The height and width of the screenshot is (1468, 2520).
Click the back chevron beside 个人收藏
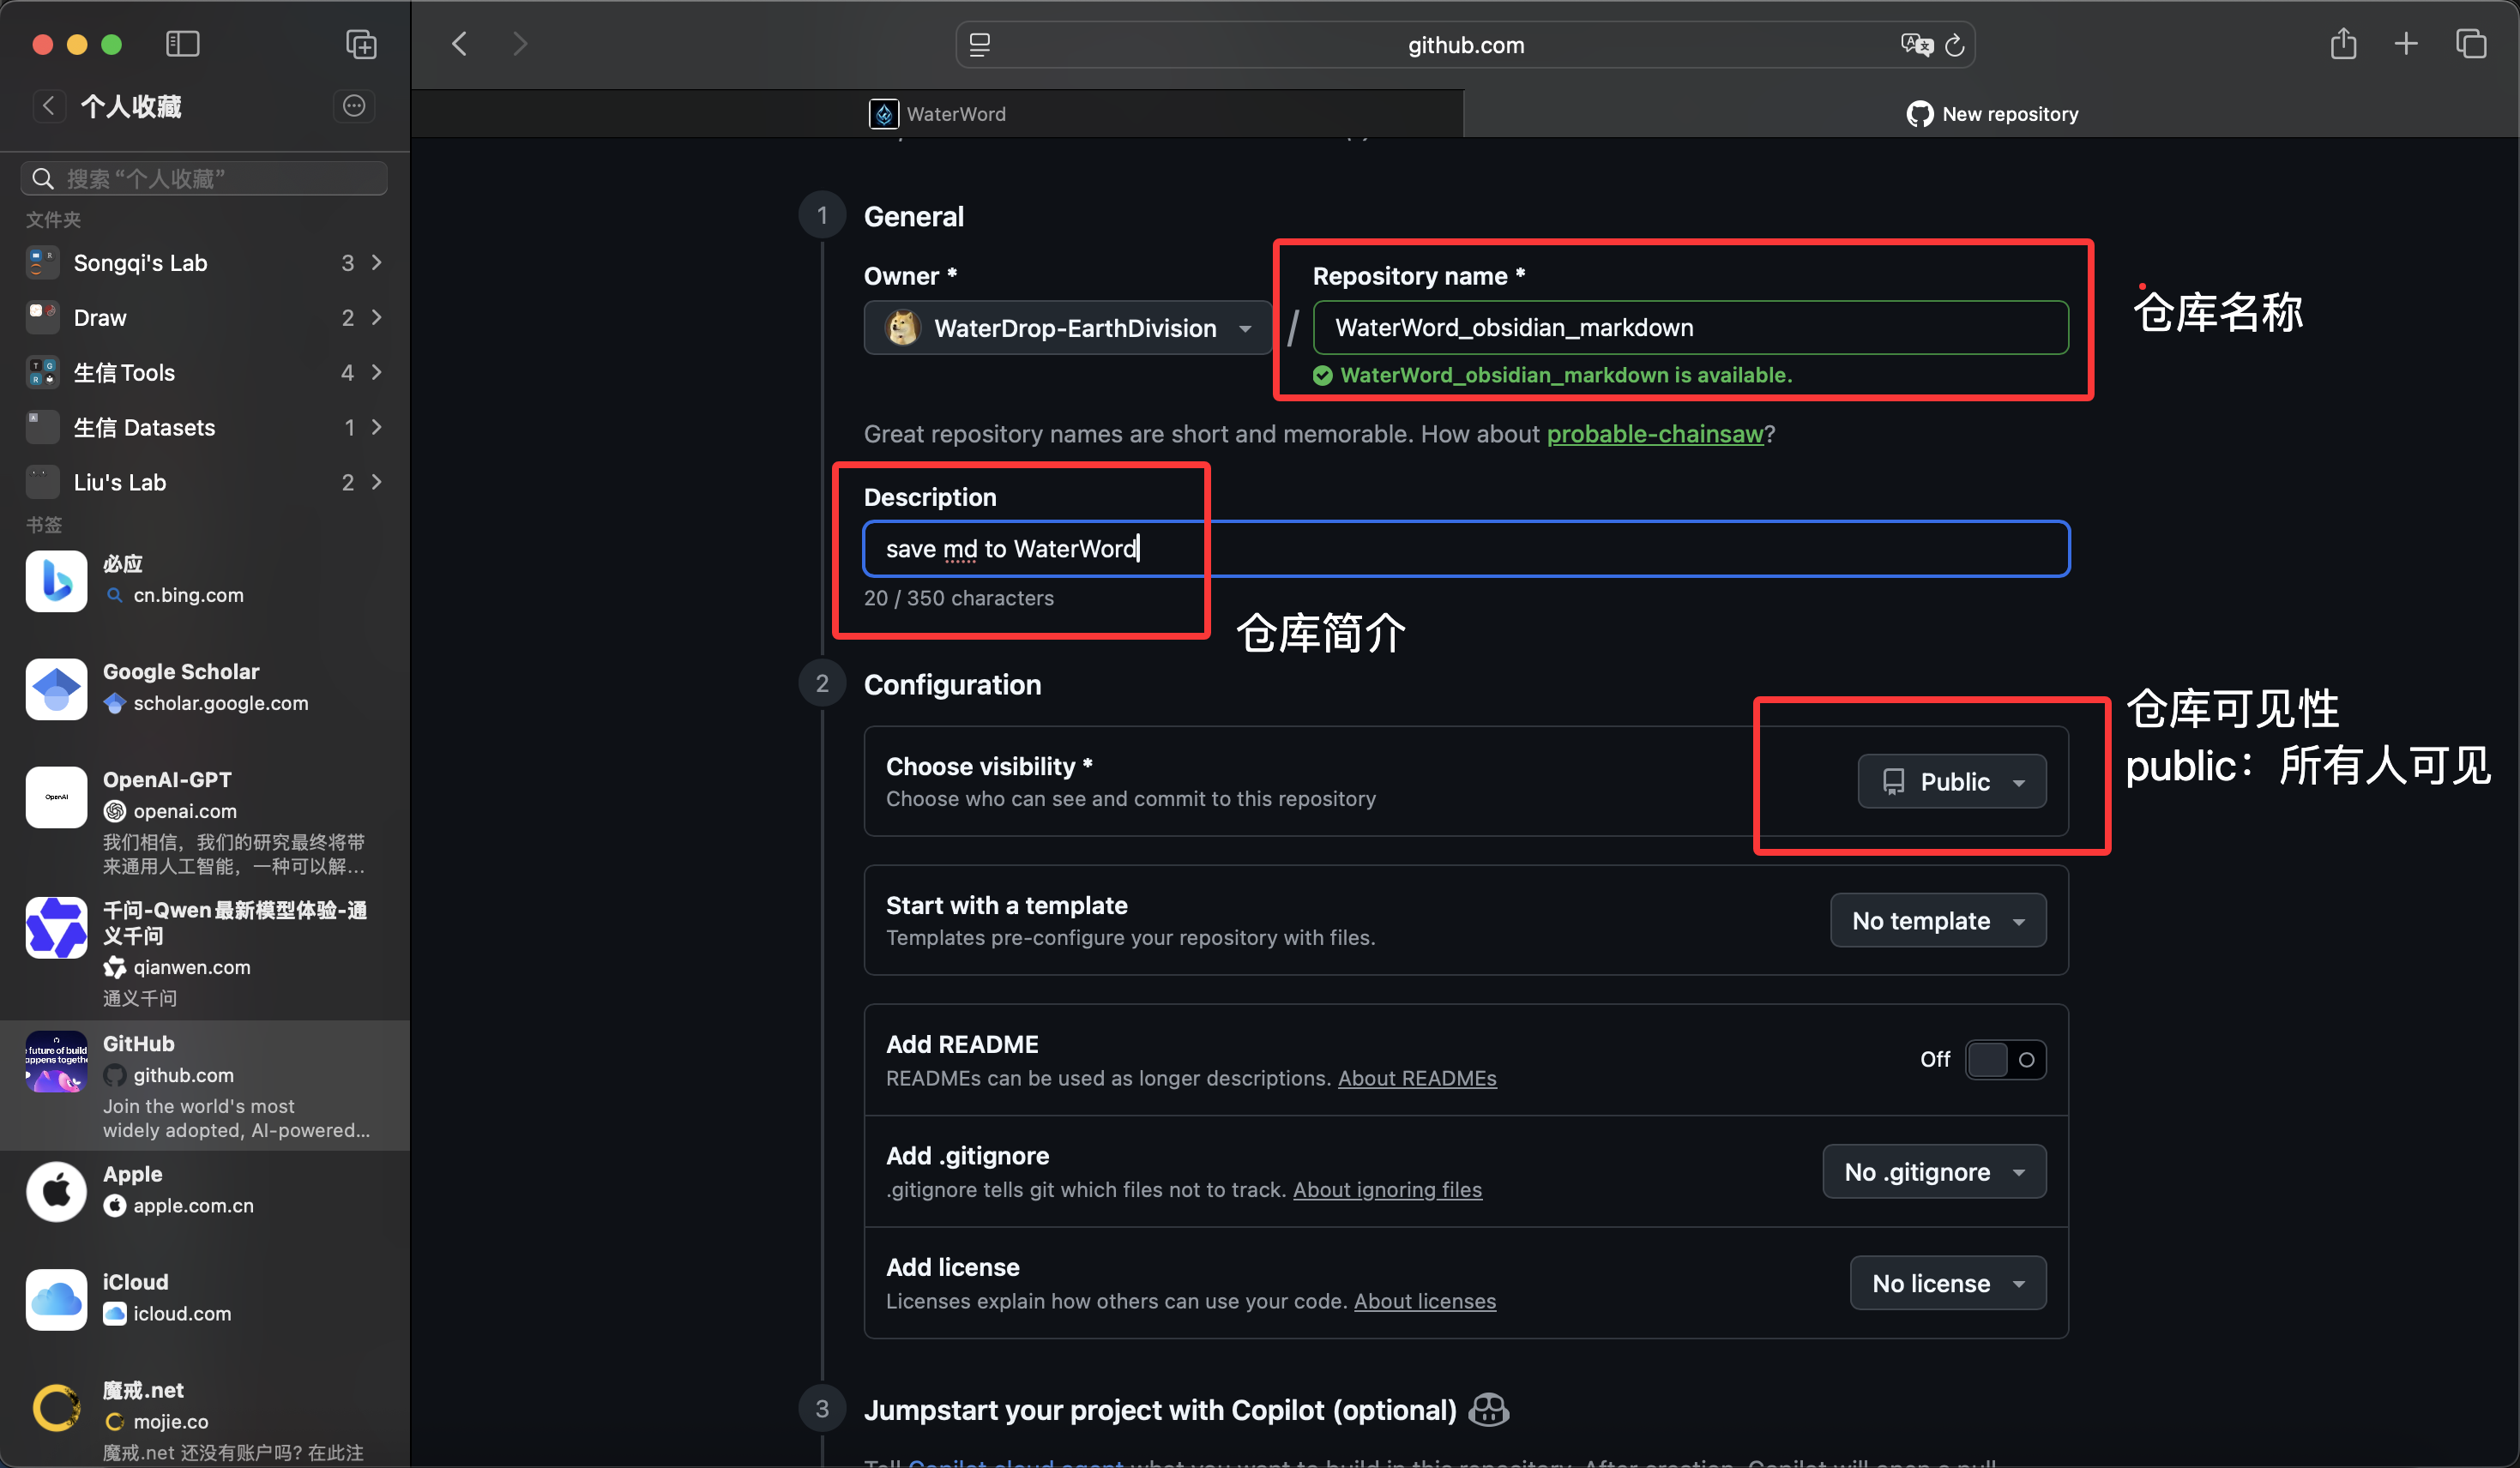48,106
